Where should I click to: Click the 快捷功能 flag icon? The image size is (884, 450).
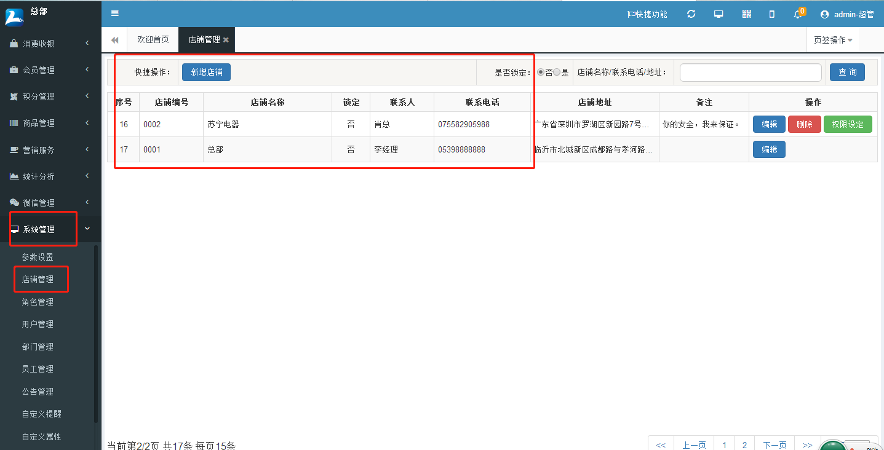(632, 14)
